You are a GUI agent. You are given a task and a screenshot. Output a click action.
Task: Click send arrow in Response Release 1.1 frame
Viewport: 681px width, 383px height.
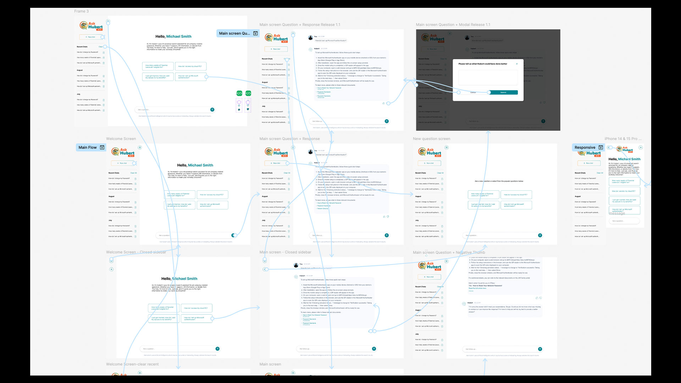(387, 121)
